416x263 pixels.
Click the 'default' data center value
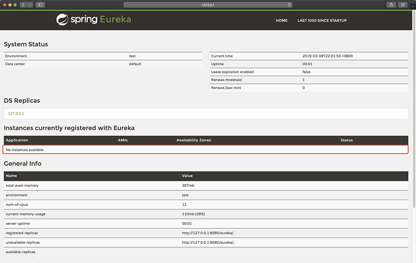[x=135, y=64]
